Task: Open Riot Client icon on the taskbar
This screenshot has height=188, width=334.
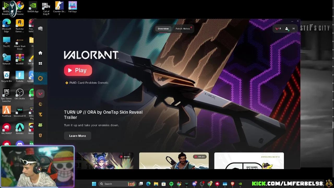Action: [x=217, y=184]
